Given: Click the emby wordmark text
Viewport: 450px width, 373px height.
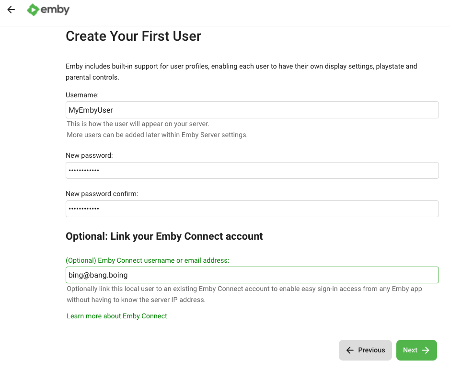Looking at the screenshot, I should coord(55,10).
